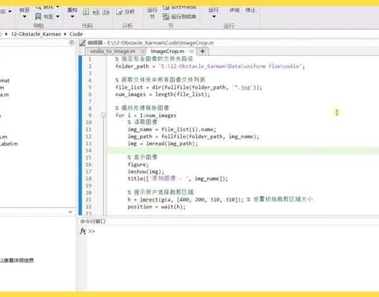Click the num_images = length(file_list) line
Viewport: 379px width, 297px height.
163,94
